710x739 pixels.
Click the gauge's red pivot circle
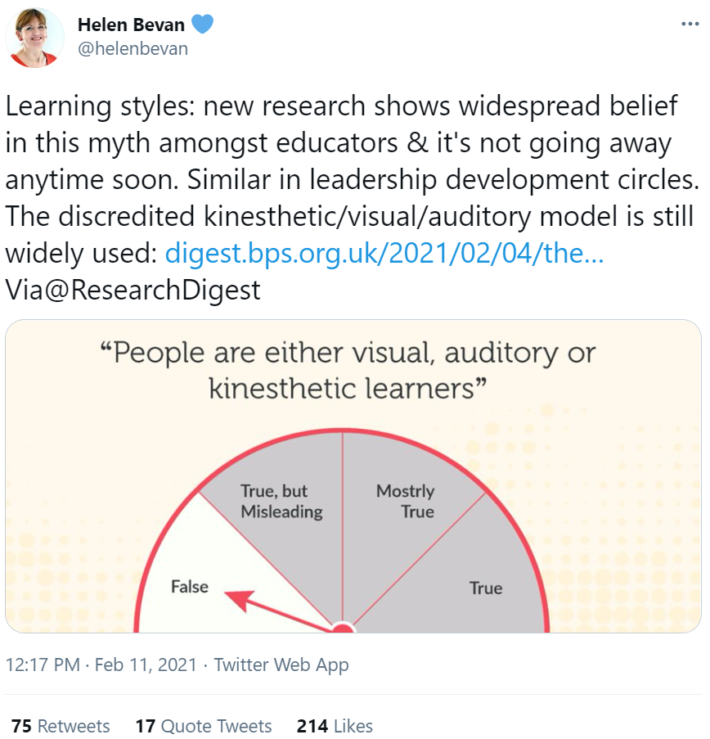343,628
